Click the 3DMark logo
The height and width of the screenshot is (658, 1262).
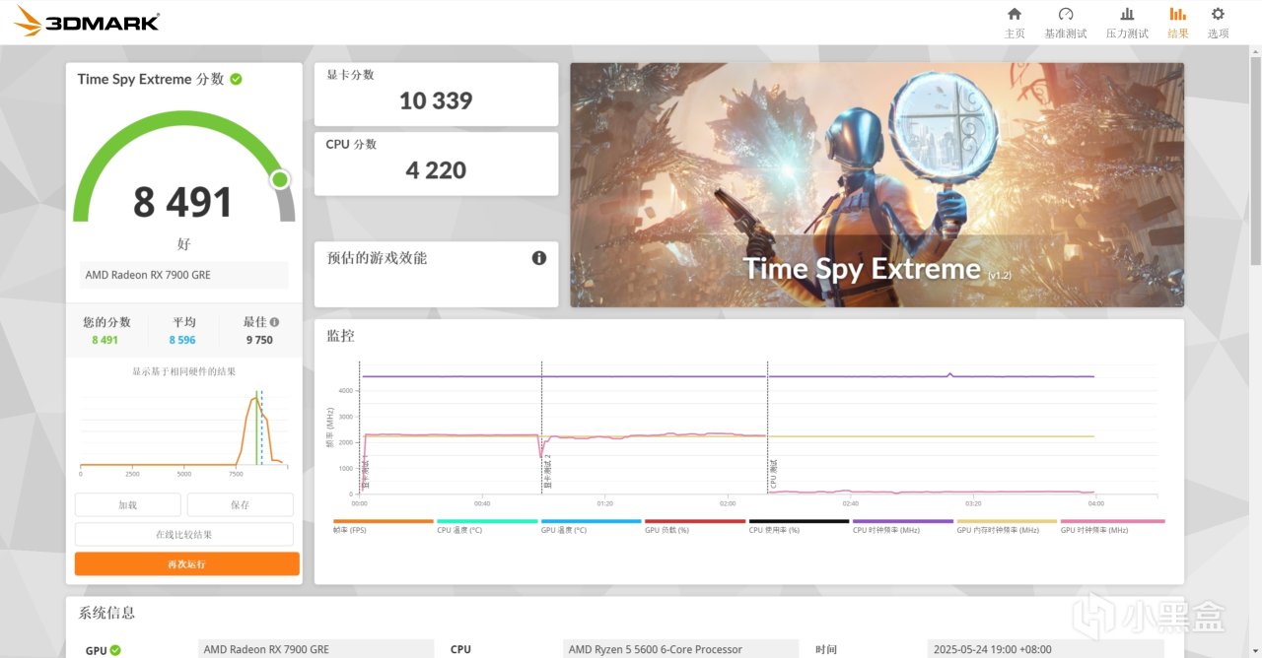click(87, 21)
